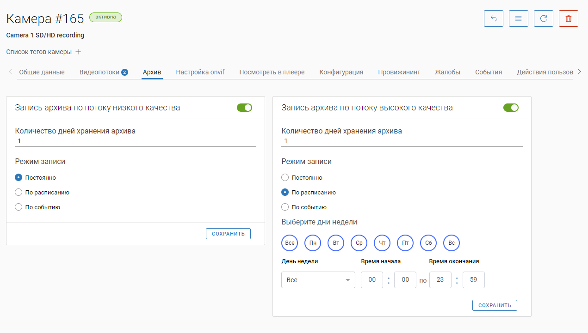This screenshot has height=333, width=588.
Task: Open the list view icon button
Action: [x=518, y=18]
